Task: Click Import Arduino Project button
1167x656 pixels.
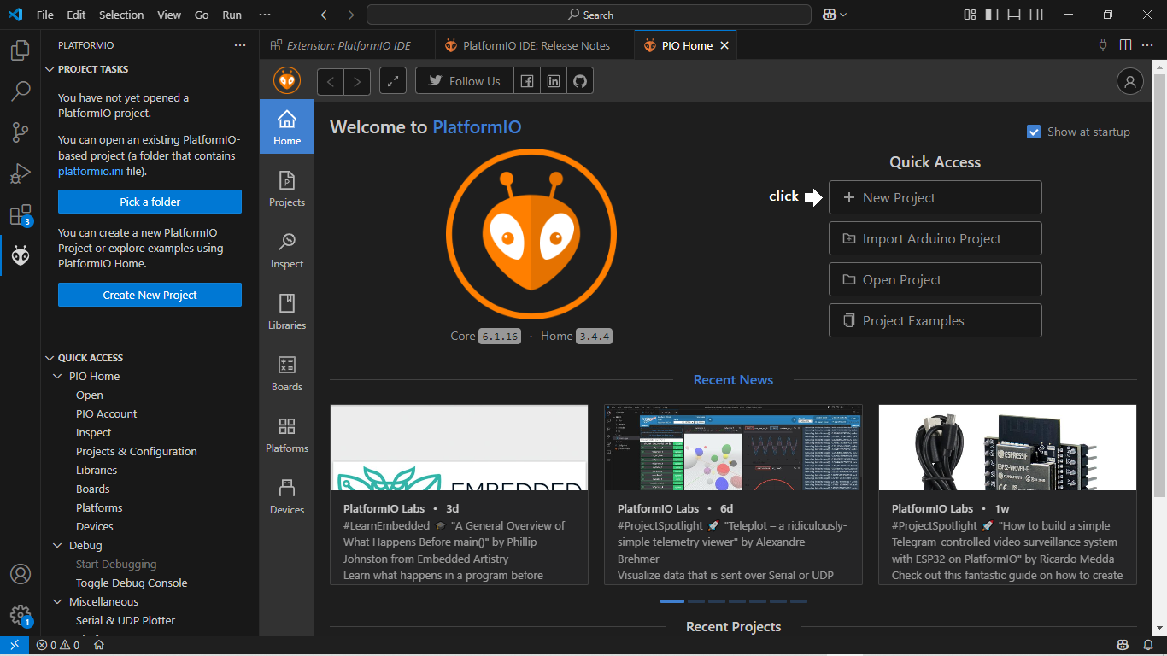Action: click(935, 238)
